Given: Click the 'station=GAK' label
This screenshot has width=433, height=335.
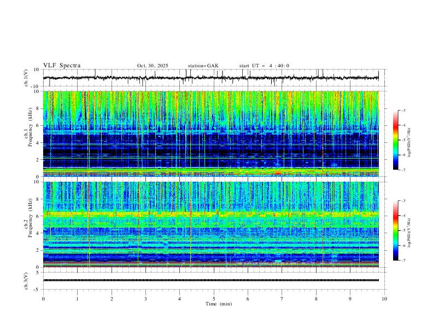Looking at the screenshot, I should [203, 66].
